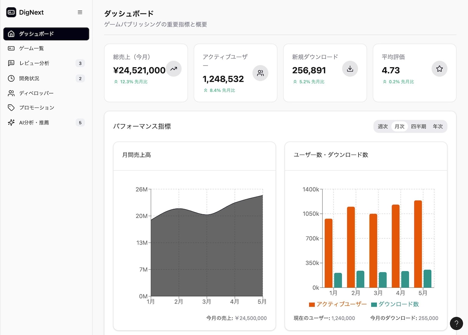Click the badge 5 on AI分析・推薦
This screenshot has width=468, height=335.
tap(80, 123)
